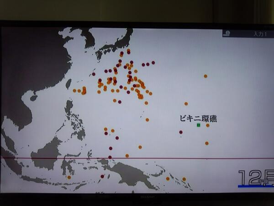Click the orange dot south of Borneo
The height and width of the screenshot is (206, 274).
click(x=69, y=177)
